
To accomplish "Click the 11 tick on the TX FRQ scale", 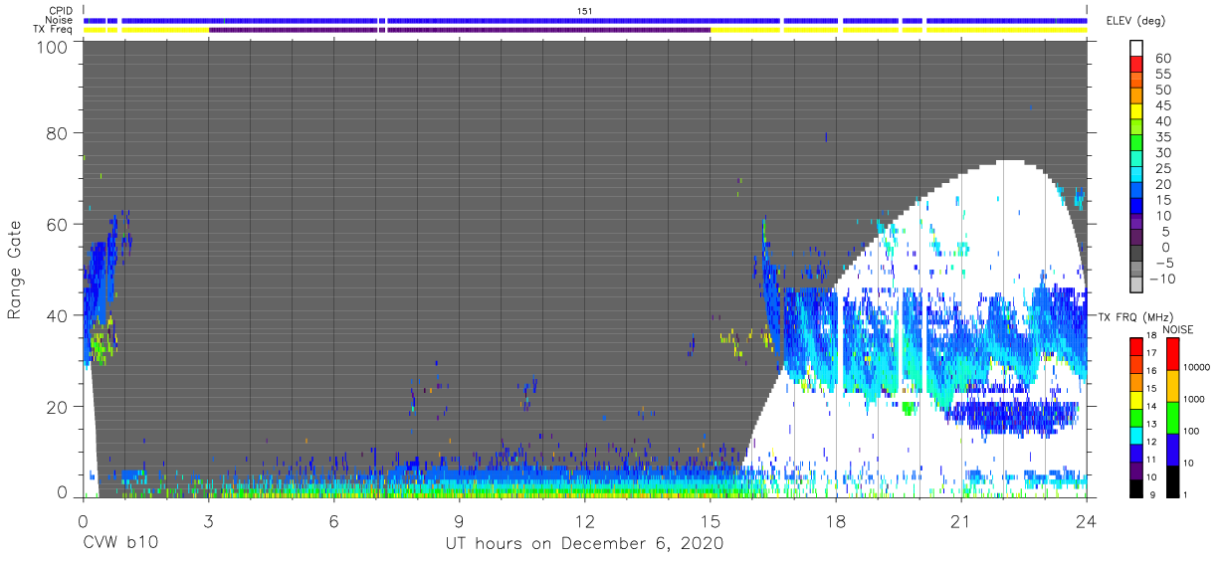I will click(x=1153, y=460).
